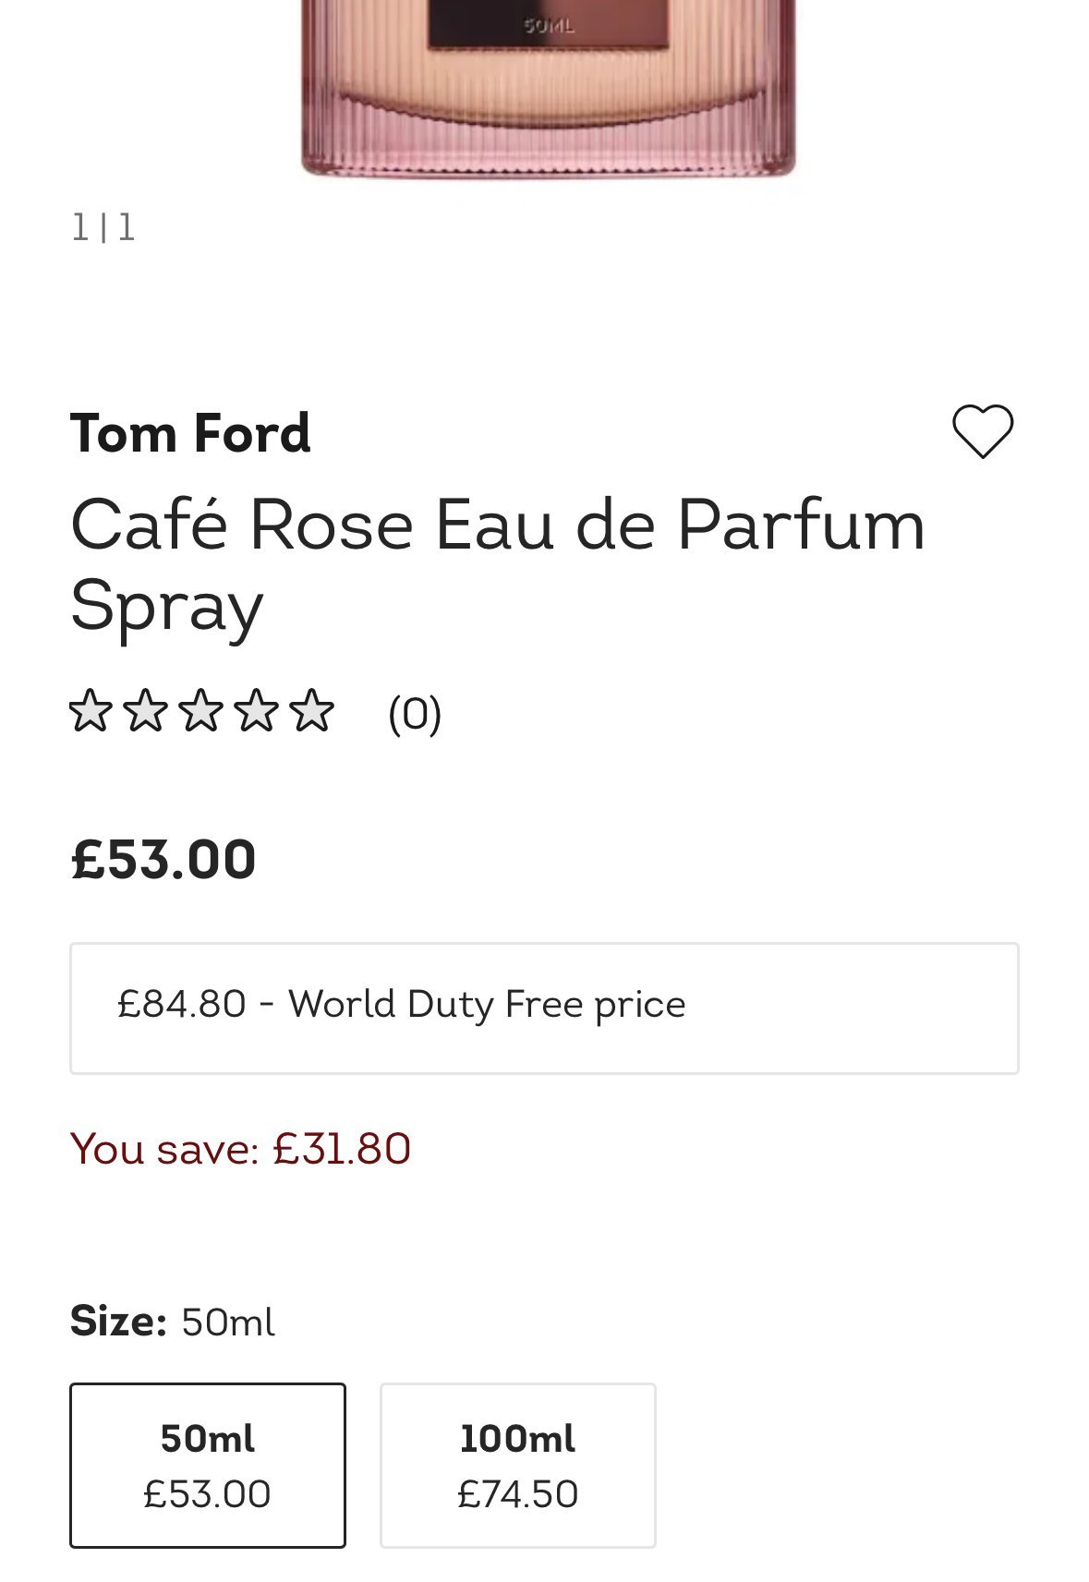Click the first rating star
Screen dimensions: 1089x1582
(x=91, y=711)
